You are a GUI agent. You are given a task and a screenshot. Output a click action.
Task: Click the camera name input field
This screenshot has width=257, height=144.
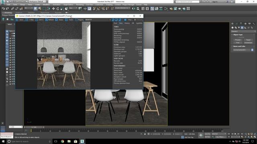pos(242,50)
